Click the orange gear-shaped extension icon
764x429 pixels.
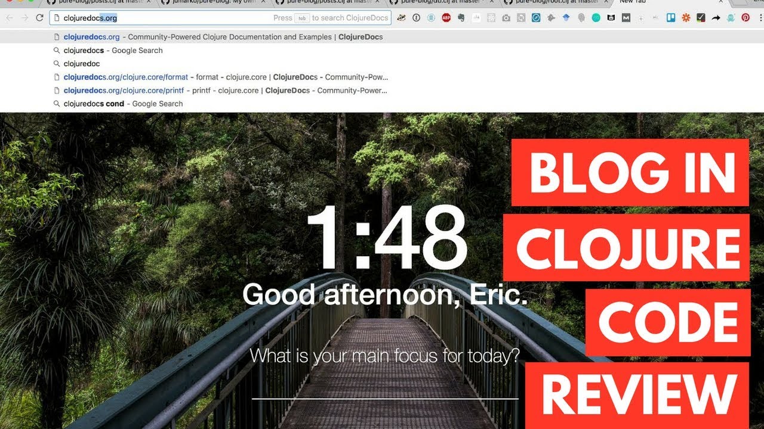tap(686, 18)
